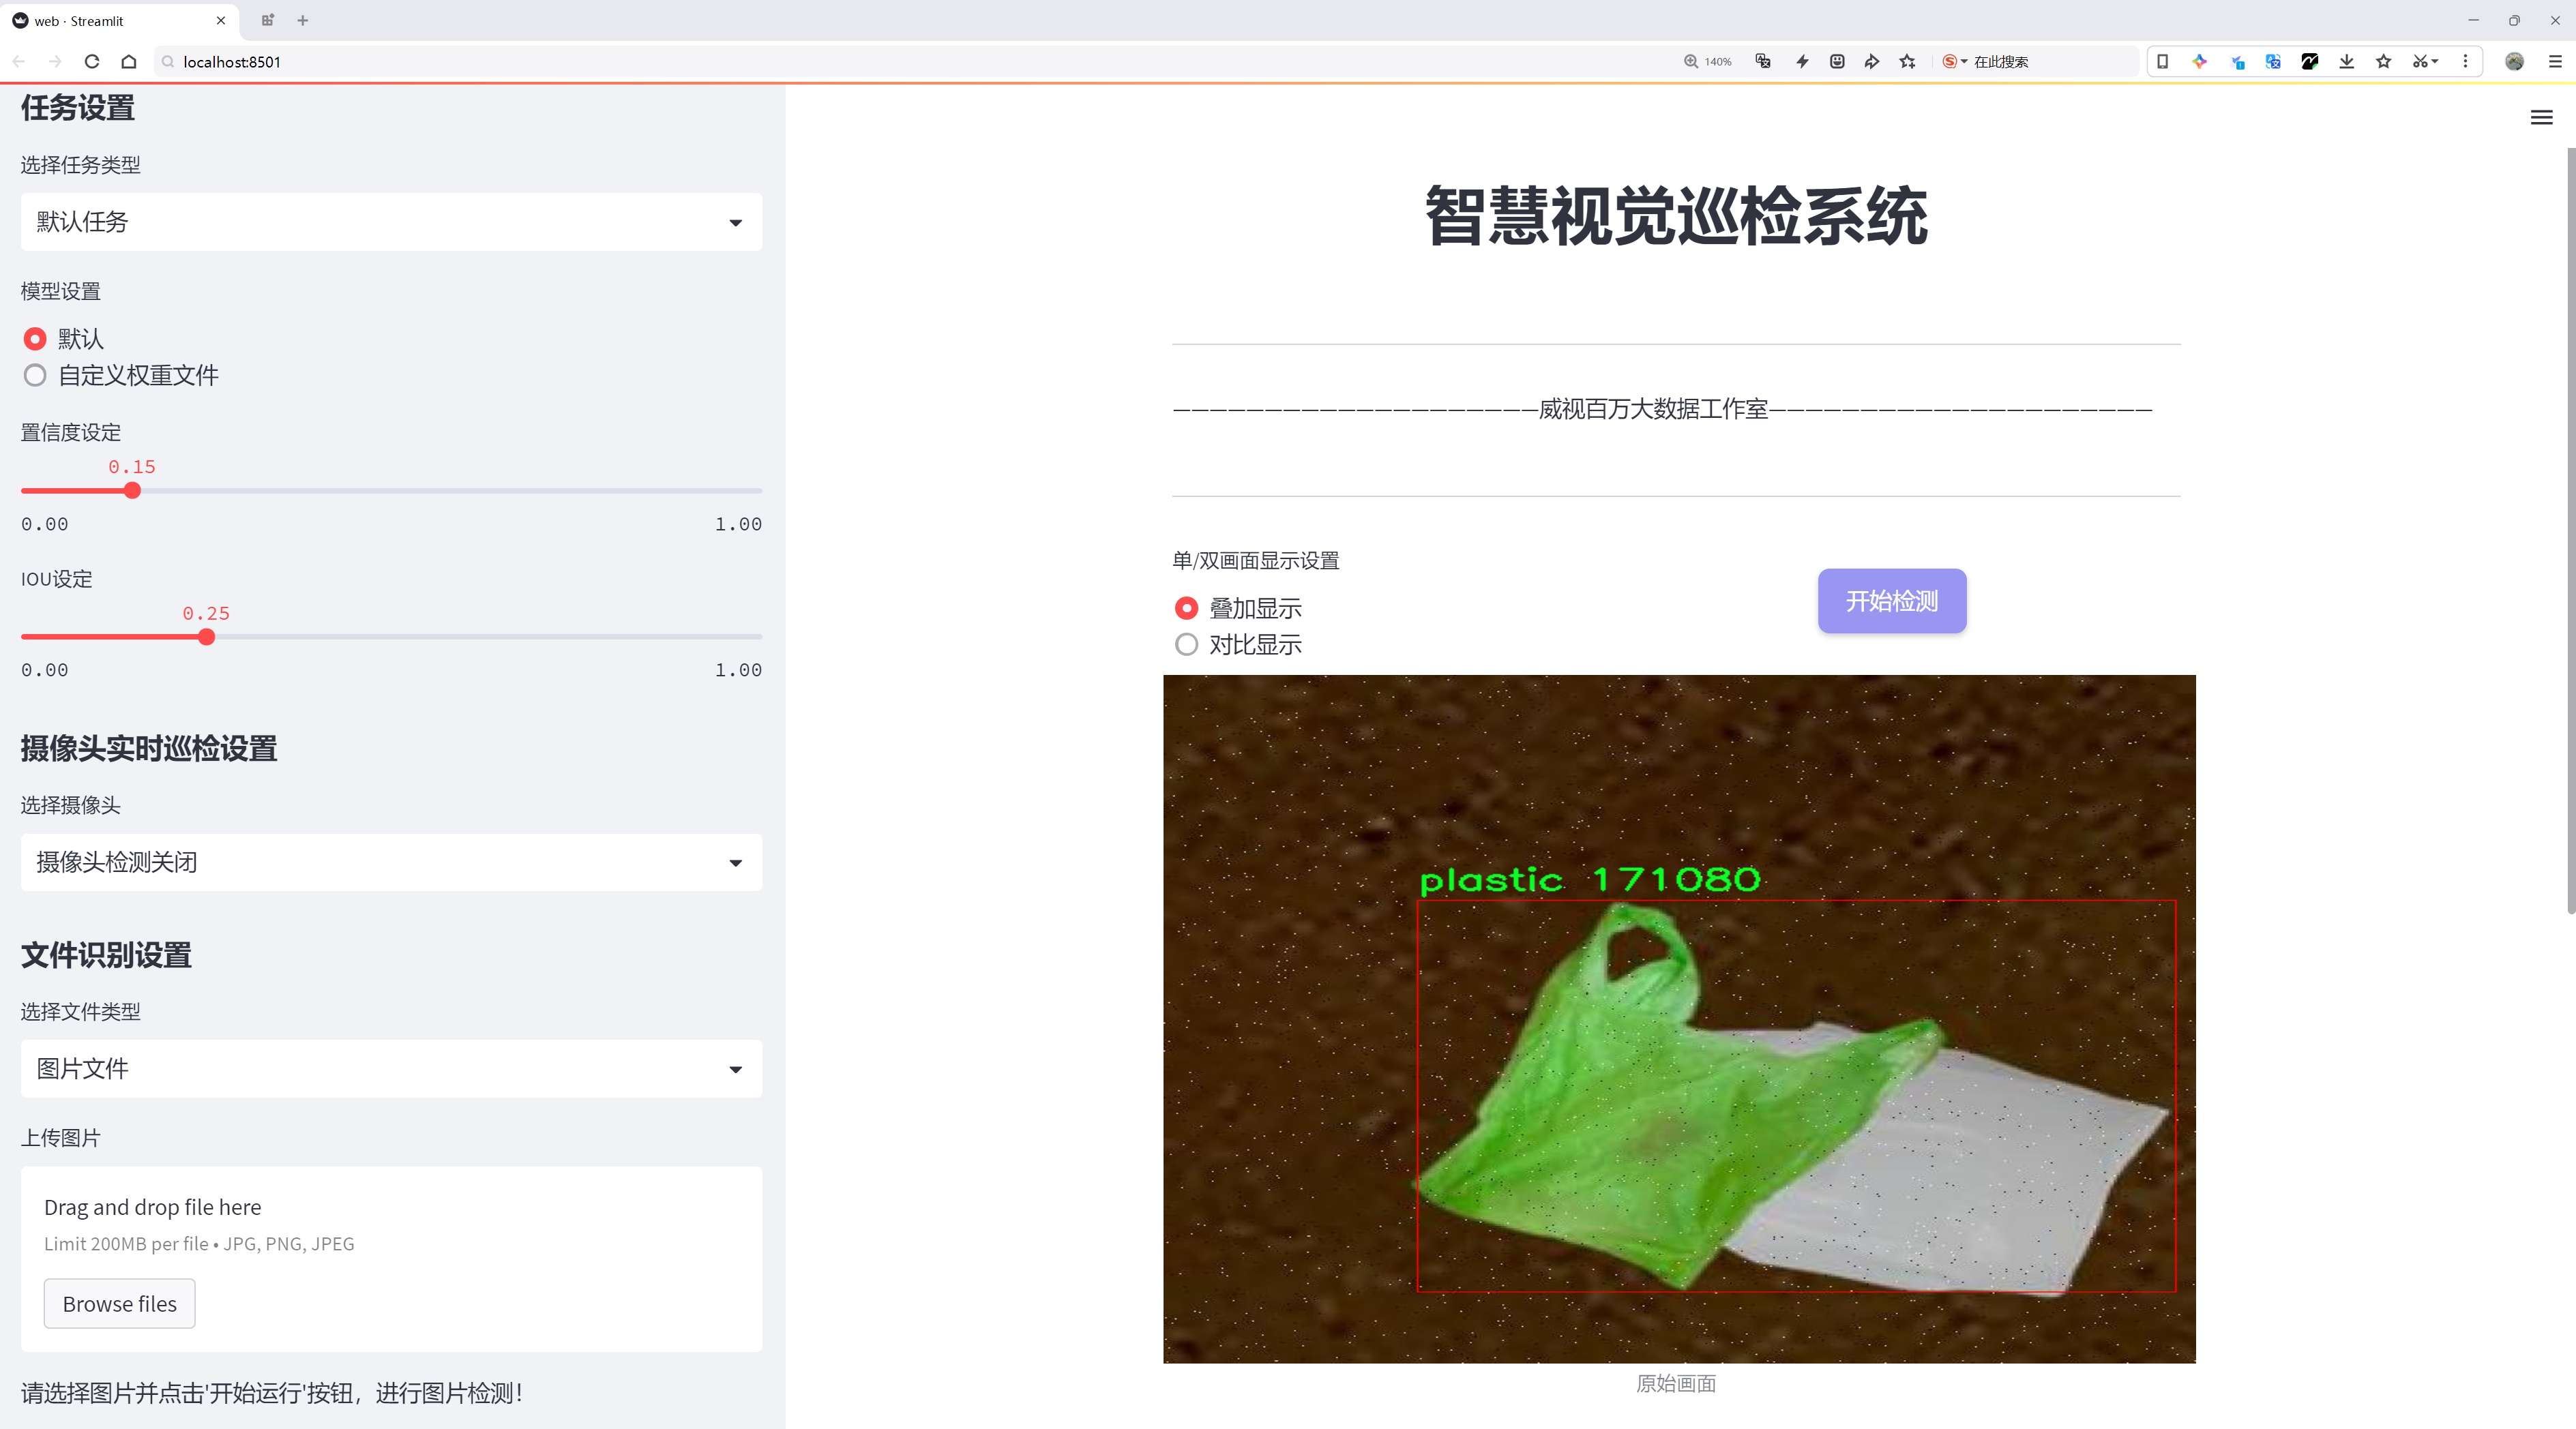Viewport: 2576px width, 1429px height.
Task: Open the Streamlit hamburger menu in the app
Action: (x=2541, y=118)
